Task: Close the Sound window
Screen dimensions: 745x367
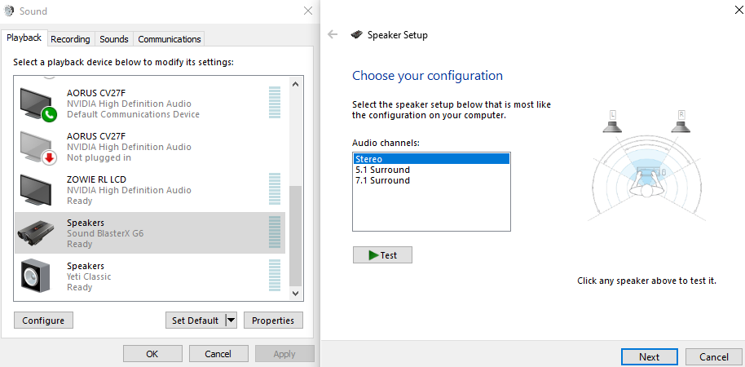Action: tap(308, 11)
